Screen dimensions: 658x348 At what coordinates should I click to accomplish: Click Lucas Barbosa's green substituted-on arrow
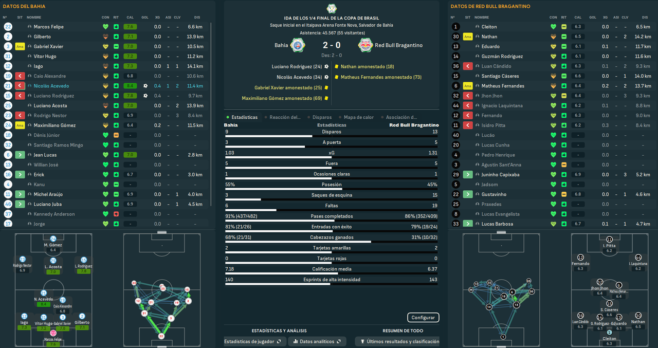[x=467, y=224]
